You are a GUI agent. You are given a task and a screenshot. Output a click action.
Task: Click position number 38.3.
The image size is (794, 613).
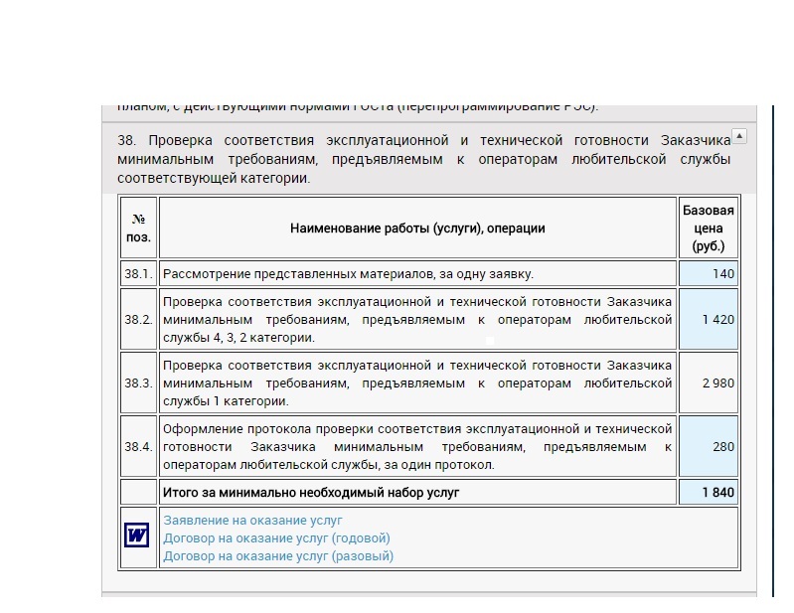(139, 383)
